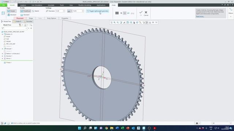Open File Explorer from the taskbar
This screenshot has width=234, height=131.
coord(112,128)
